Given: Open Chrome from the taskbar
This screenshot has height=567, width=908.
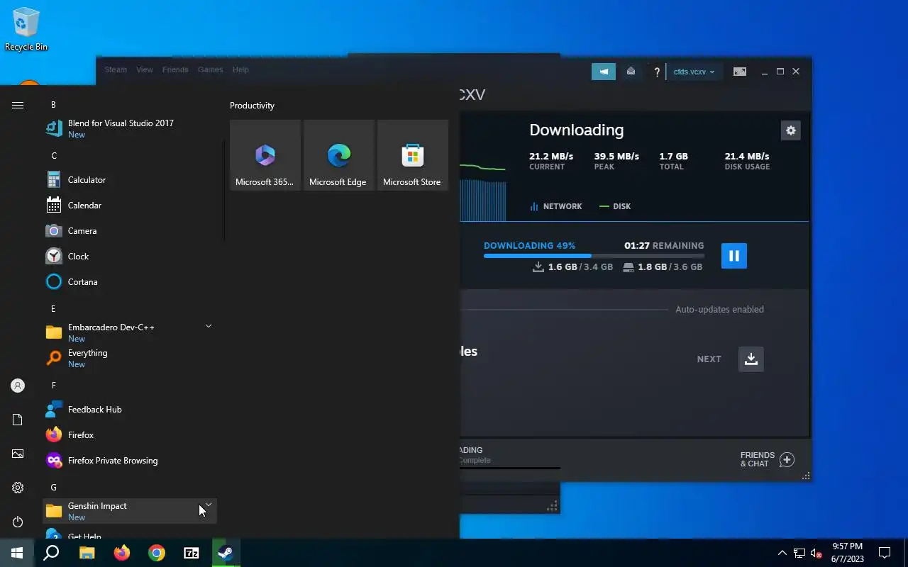Looking at the screenshot, I should point(157,553).
